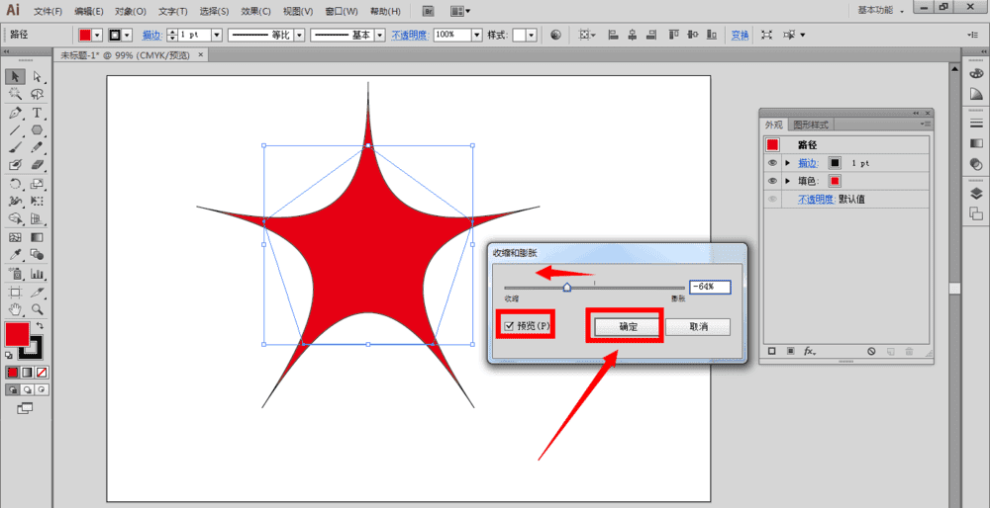Select the Artboard tool
Image resolution: width=990 pixels, height=508 pixels.
(x=15, y=292)
